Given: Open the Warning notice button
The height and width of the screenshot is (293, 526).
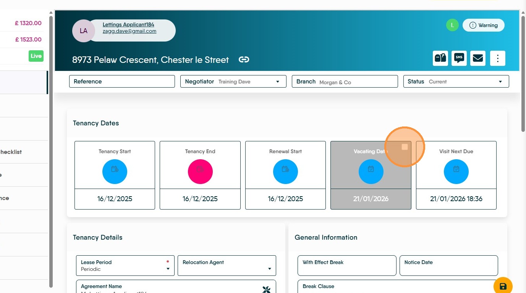Looking at the screenshot, I should click(x=484, y=25).
